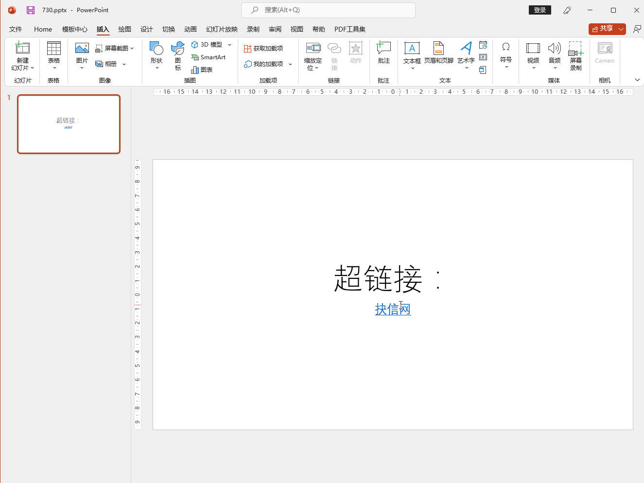Open the PDF工具集 tab
The height and width of the screenshot is (483, 644).
tap(350, 29)
